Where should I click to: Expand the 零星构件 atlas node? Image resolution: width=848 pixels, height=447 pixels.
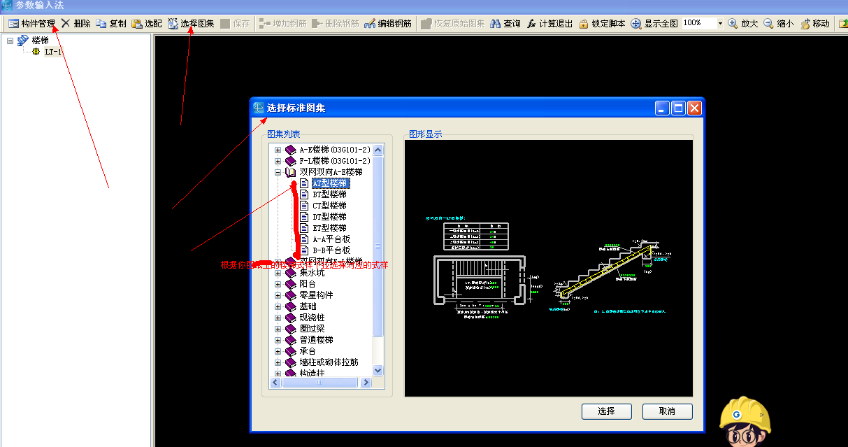(x=278, y=295)
